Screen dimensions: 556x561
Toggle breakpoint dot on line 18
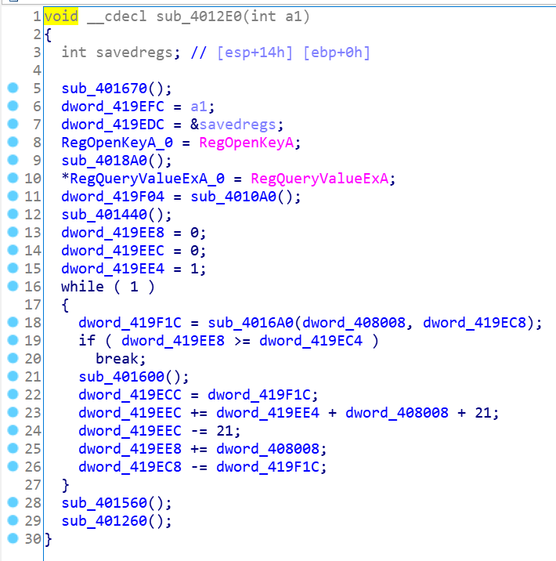point(13,322)
